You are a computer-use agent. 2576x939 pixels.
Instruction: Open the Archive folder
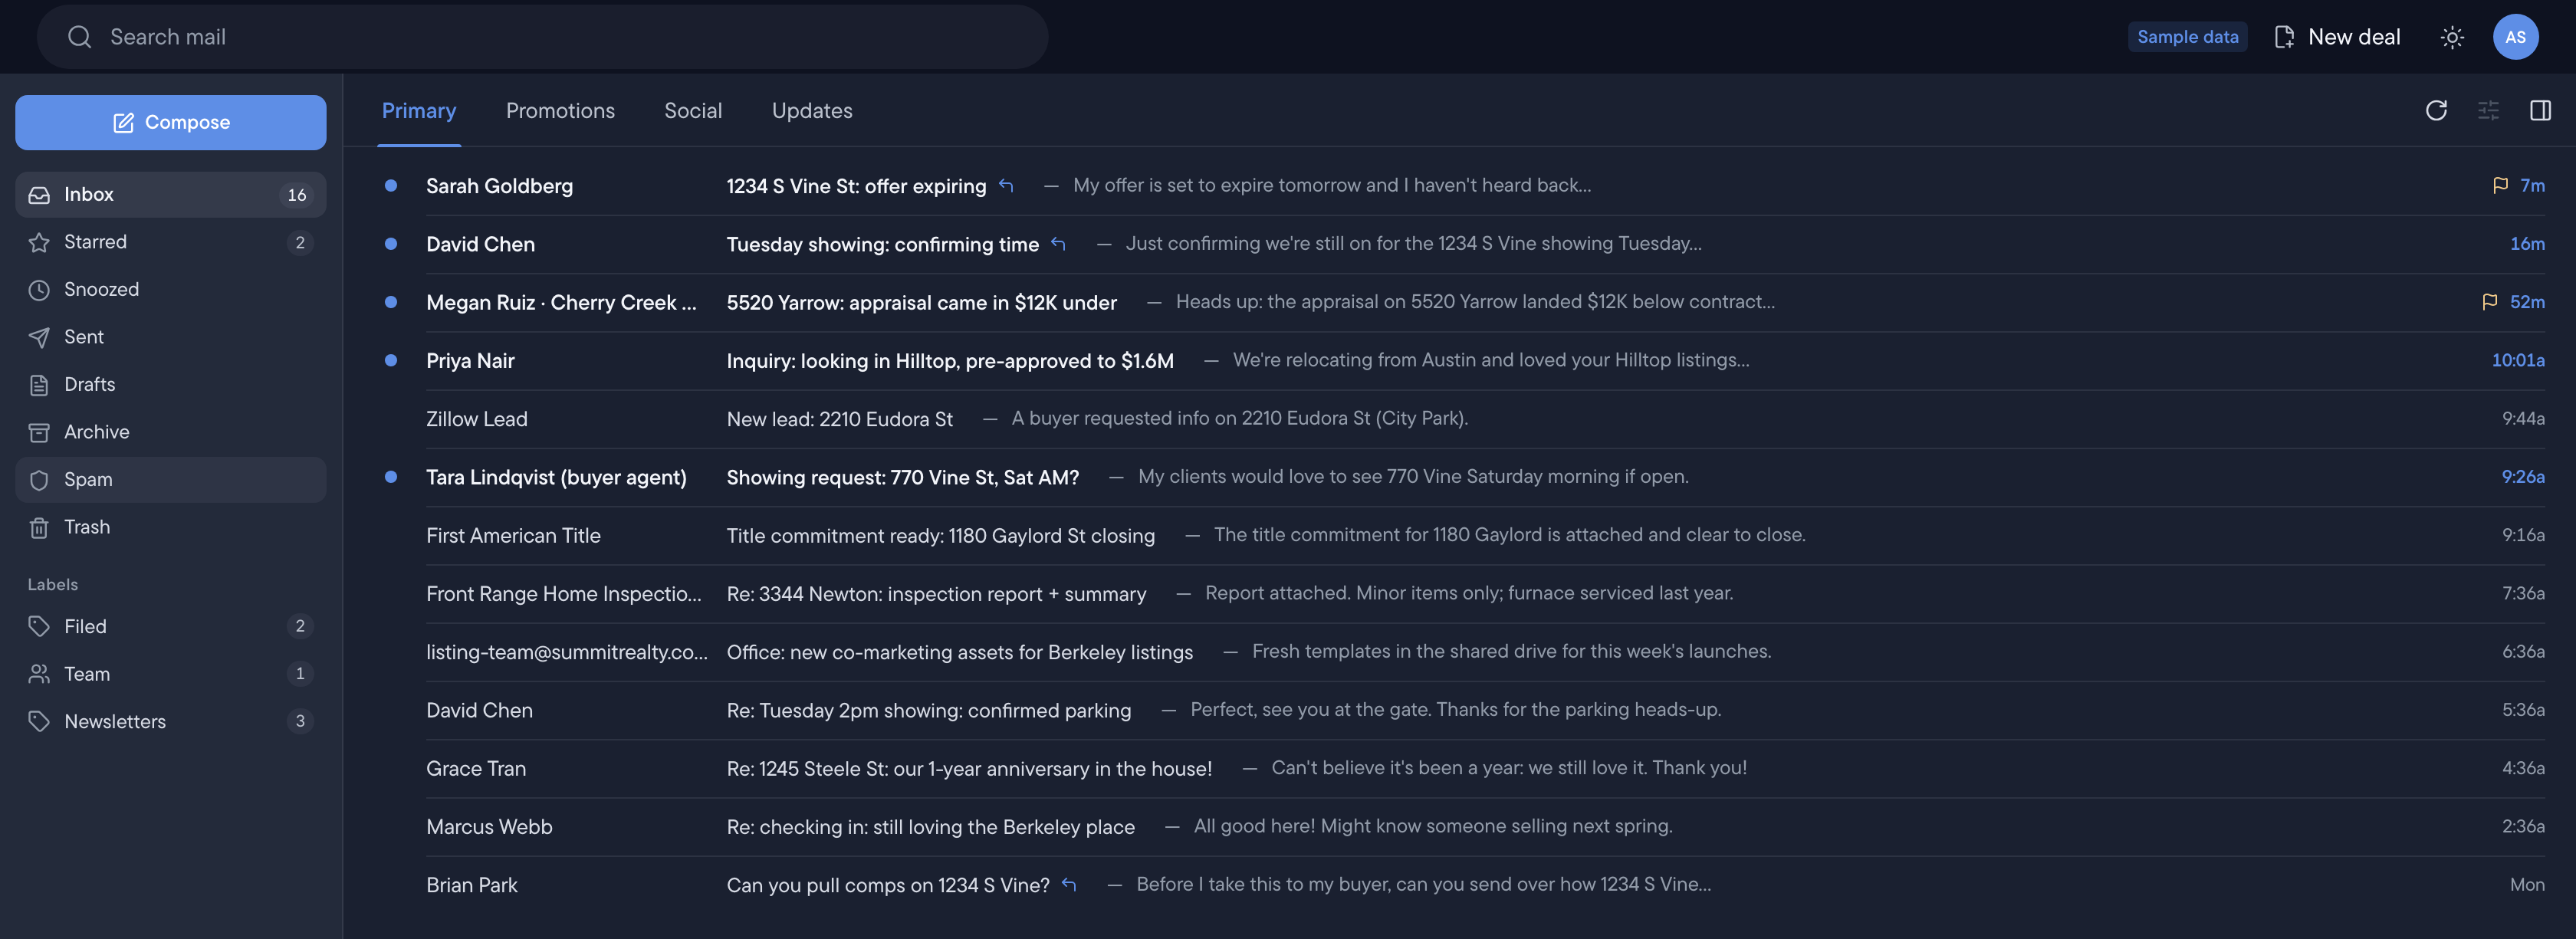pos(171,432)
